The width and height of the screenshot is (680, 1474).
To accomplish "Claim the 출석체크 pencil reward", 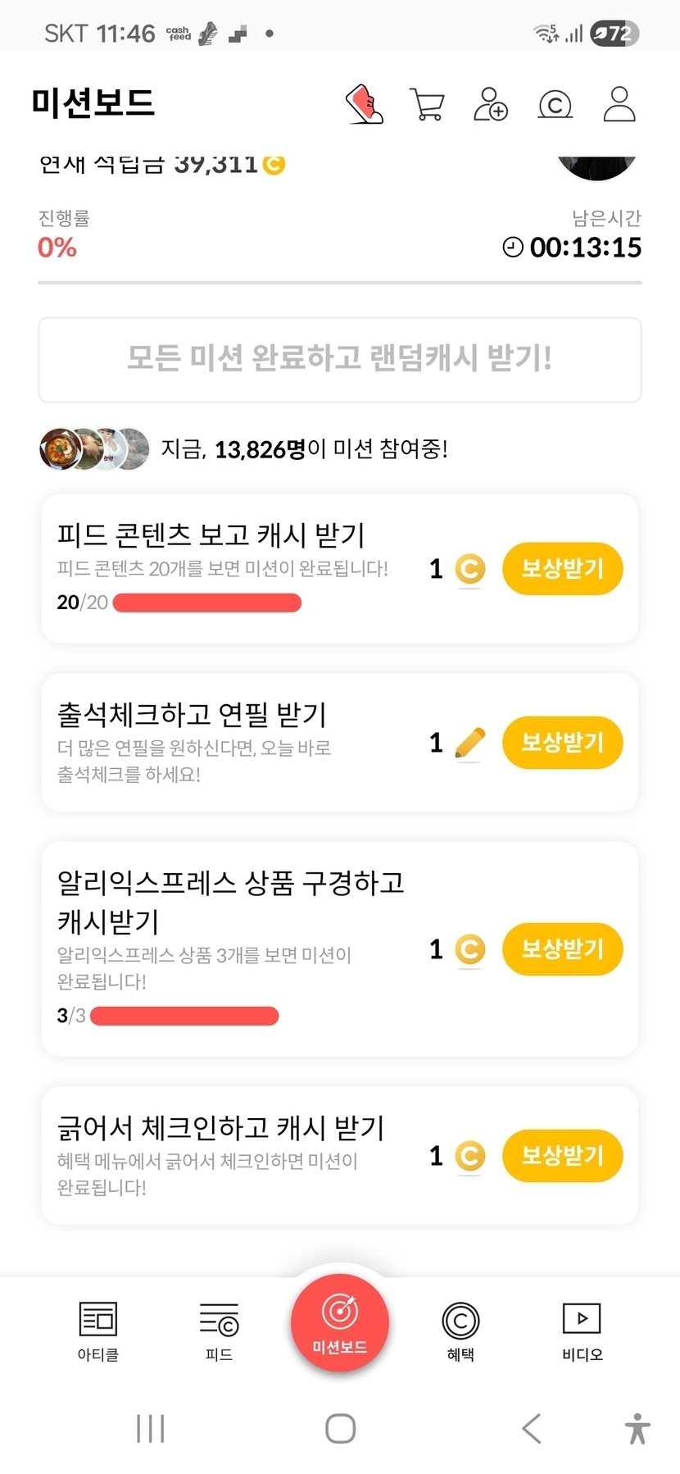I will pos(562,743).
